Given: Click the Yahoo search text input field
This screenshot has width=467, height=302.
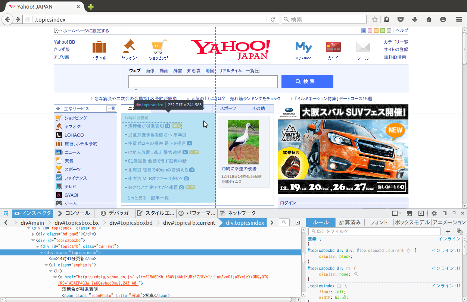Looking at the screenshot, I should (x=203, y=82).
